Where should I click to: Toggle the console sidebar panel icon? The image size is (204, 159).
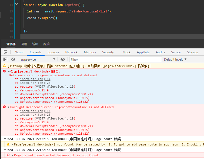tap(5, 59)
